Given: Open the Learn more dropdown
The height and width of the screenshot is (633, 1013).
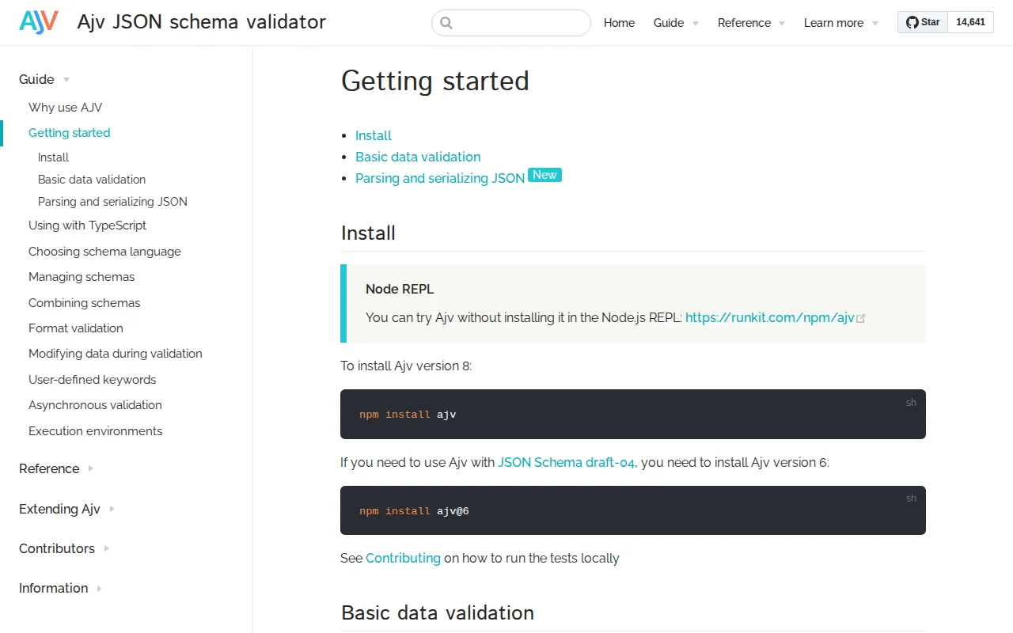Looking at the screenshot, I should [841, 23].
